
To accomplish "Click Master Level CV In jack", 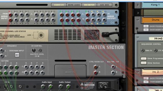I will click(x=40, y=50).
